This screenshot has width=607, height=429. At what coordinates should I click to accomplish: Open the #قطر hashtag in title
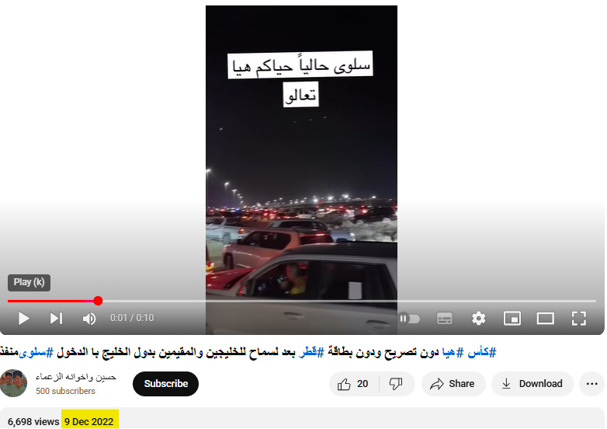click(x=311, y=352)
